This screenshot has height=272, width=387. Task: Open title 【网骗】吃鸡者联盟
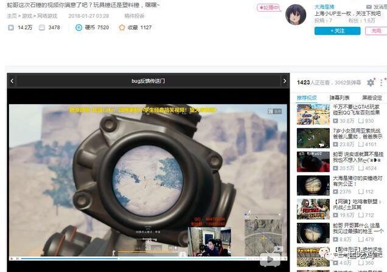click(x=357, y=204)
